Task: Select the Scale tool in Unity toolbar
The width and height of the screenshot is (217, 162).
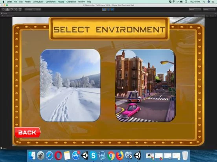Action: tap(16, 9)
